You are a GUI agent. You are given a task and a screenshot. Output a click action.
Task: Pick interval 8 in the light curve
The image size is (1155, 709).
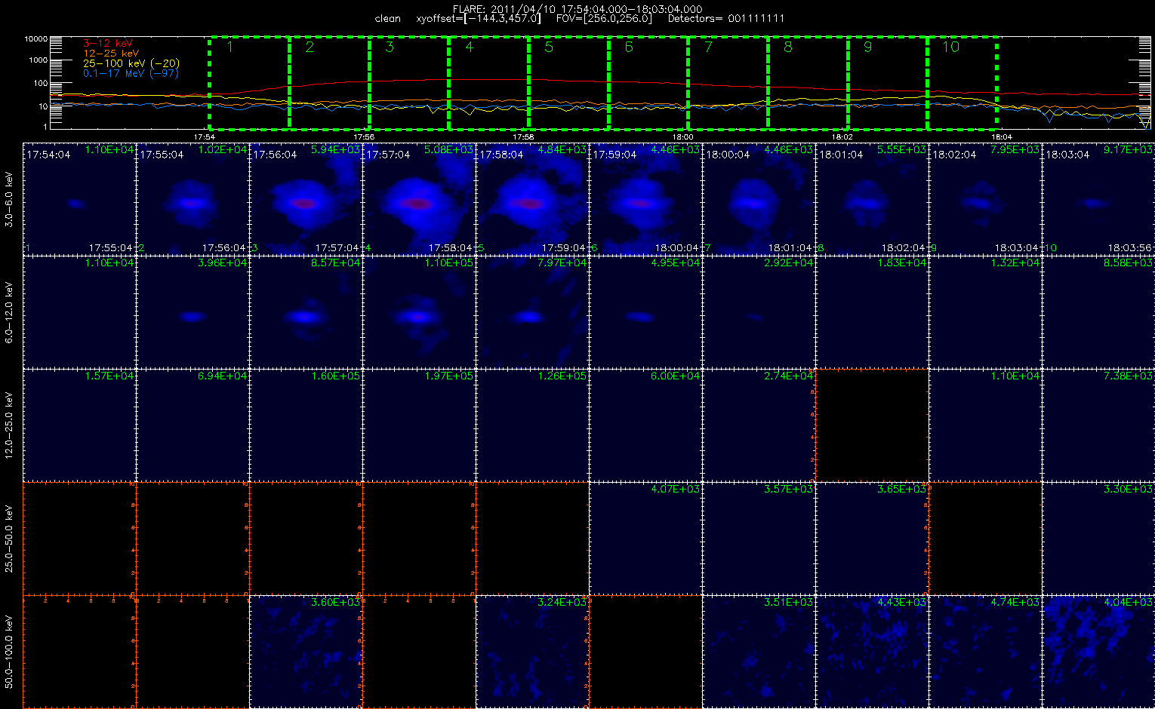click(808, 82)
